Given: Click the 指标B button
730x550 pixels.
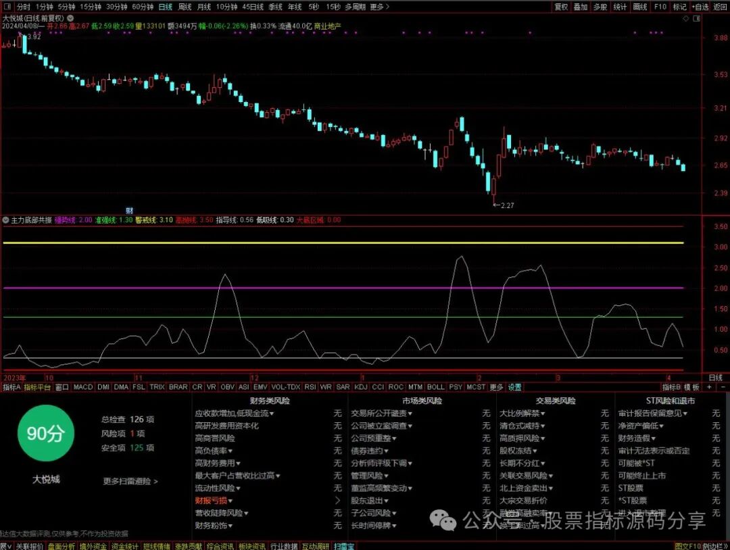Looking at the screenshot, I should pos(671,386).
